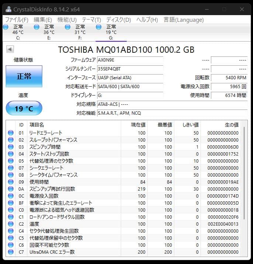This screenshot has height=264, width=253.
Task: Click the status icon for 0A スピンアップ再試行回数
Action: tap(11, 189)
